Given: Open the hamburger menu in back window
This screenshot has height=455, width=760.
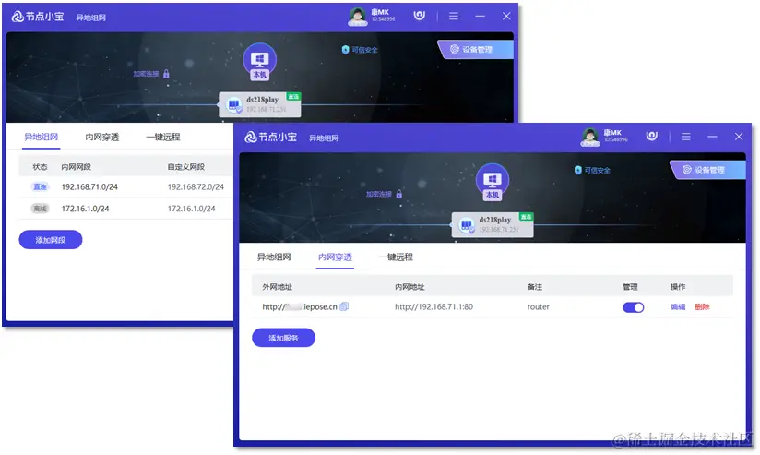Looking at the screenshot, I should point(454,17).
